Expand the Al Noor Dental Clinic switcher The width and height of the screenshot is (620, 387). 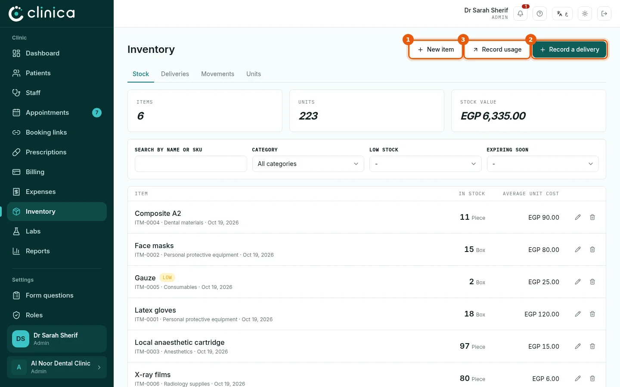click(x=57, y=367)
